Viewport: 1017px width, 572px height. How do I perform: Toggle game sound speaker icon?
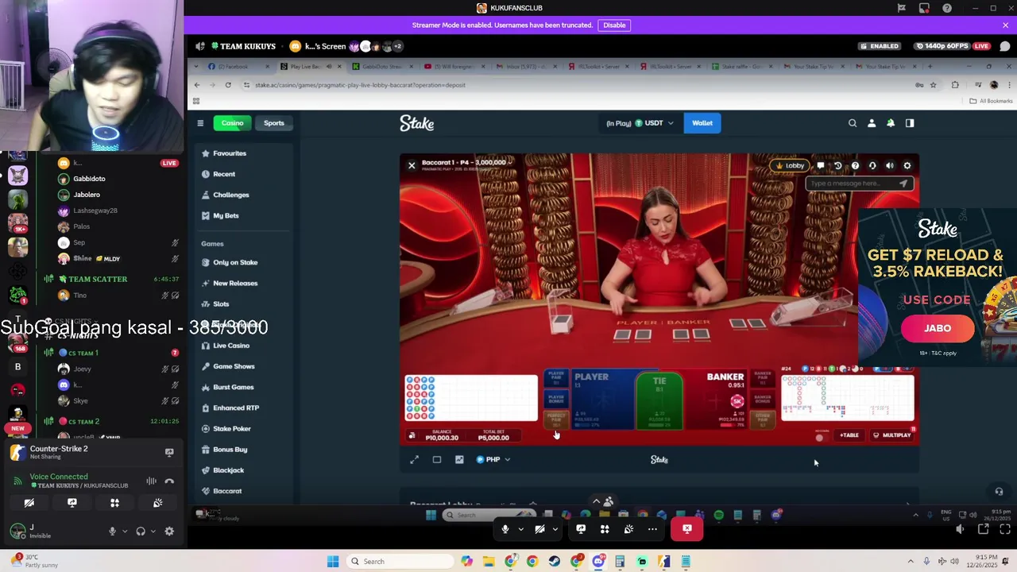click(890, 165)
